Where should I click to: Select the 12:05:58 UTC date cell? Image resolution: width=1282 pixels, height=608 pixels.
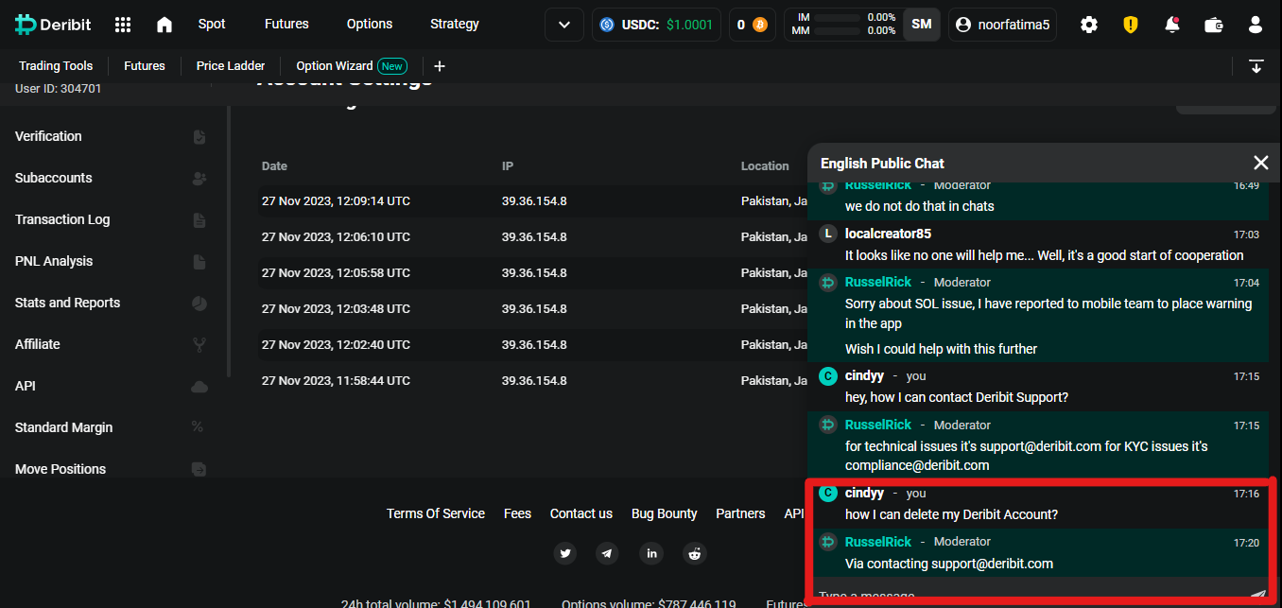(336, 273)
